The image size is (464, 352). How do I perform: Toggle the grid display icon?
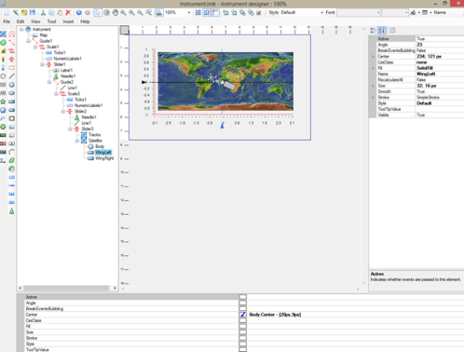coord(198,12)
